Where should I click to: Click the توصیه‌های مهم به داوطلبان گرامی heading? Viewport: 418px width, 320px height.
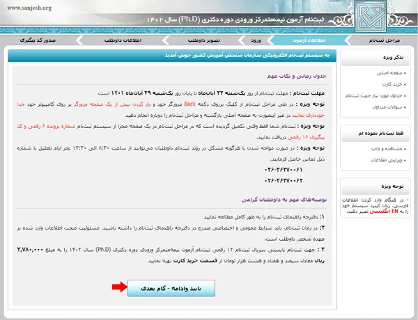point(284,200)
